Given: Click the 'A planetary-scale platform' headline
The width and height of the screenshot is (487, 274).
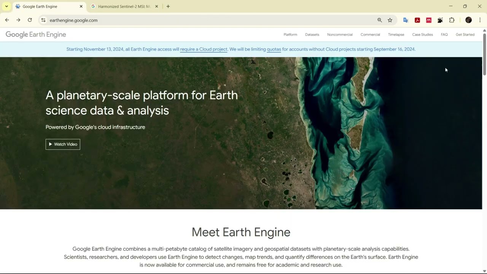Looking at the screenshot, I should point(142,103).
